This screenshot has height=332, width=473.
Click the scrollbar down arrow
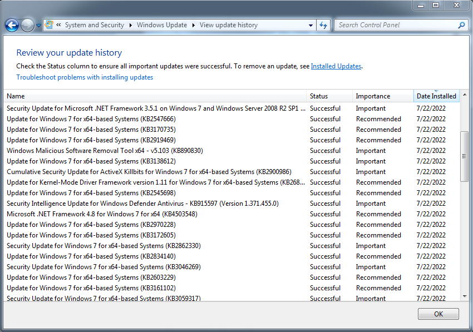(x=465, y=296)
